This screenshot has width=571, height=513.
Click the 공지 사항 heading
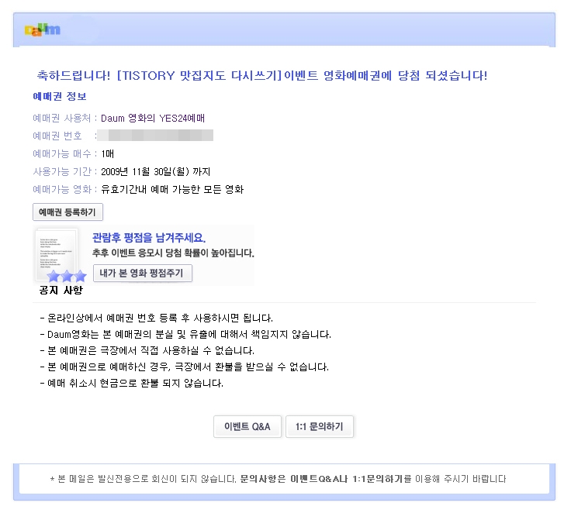(x=61, y=291)
